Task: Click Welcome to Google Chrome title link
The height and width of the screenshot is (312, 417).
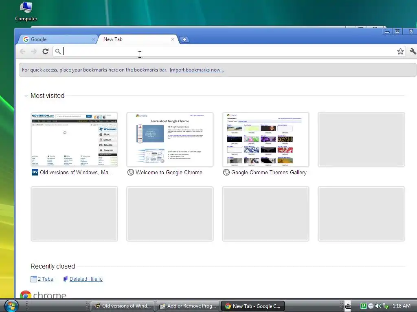Action: pyautogui.click(x=169, y=172)
